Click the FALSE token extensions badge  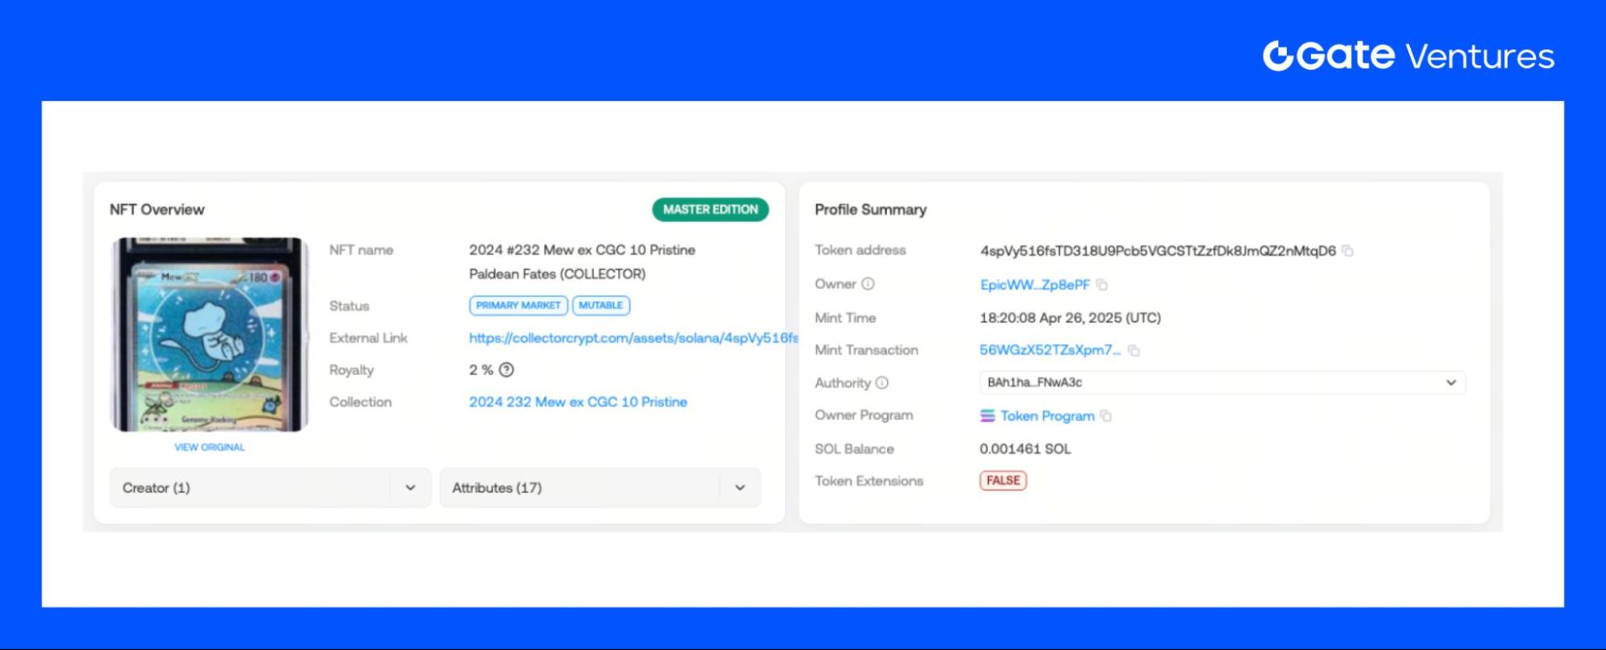pyautogui.click(x=1003, y=480)
